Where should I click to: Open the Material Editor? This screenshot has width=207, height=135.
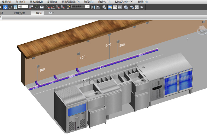[x=126, y=7]
